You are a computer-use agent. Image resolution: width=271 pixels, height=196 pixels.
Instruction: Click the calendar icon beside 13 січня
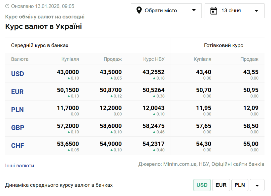point(214,11)
